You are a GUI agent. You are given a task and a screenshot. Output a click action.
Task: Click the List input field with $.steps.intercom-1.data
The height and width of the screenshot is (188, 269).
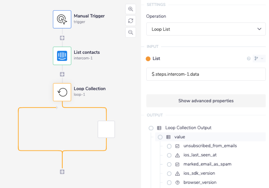(206, 74)
